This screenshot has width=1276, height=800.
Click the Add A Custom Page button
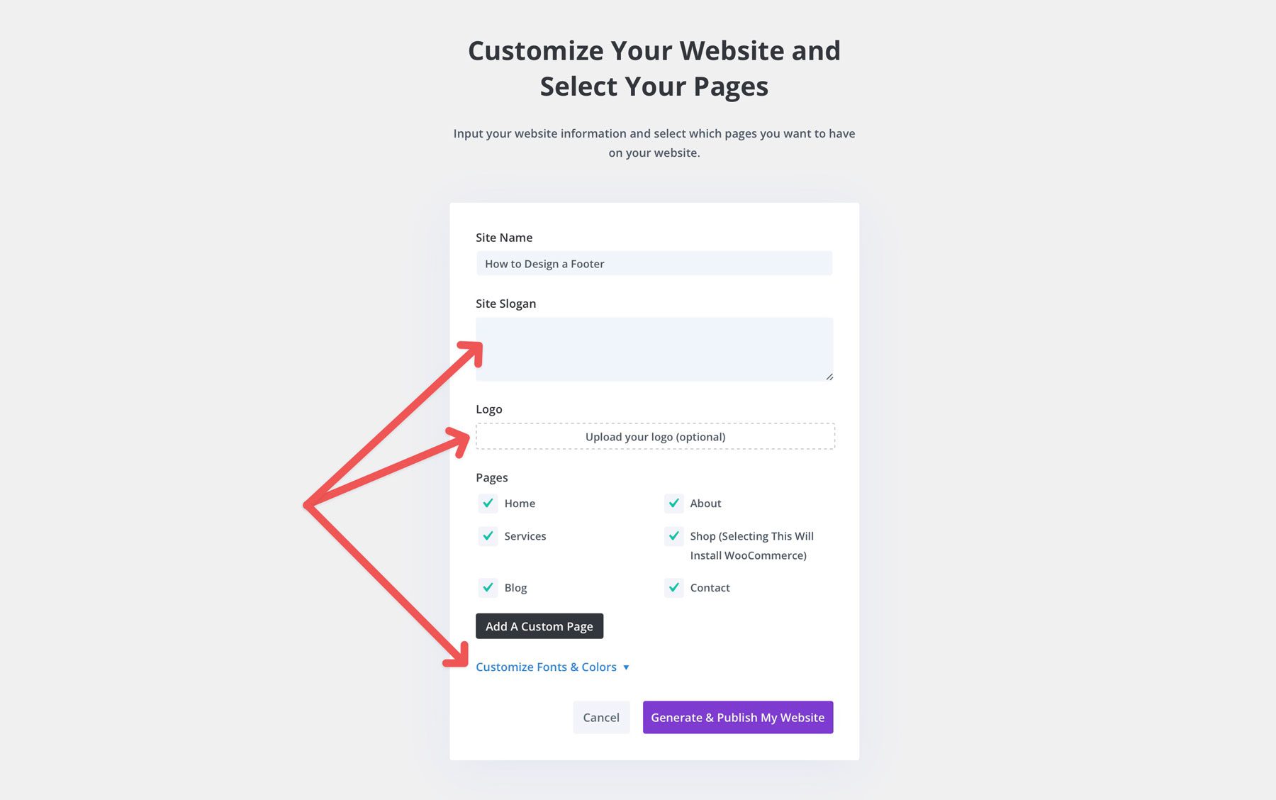pyautogui.click(x=539, y=626)
